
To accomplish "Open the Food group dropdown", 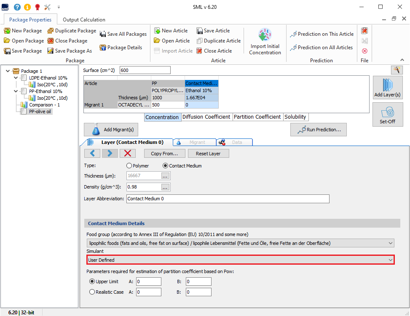I will pyautogui.click(x=239, y=243).
